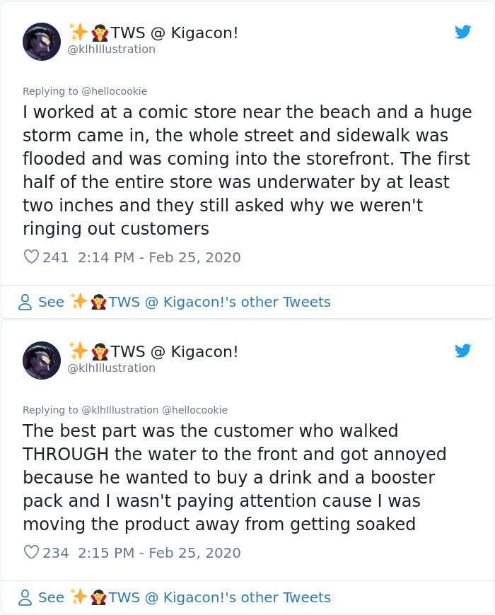Screen dimensions: 495x615
Task: Like the tweet with 241 likes
Action: coord(31,257)
